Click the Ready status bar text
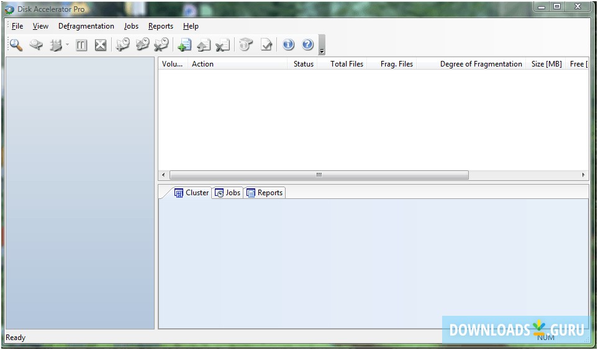This screenshot has height=350, width=598. pyautogui.click(x=16, y=338)
